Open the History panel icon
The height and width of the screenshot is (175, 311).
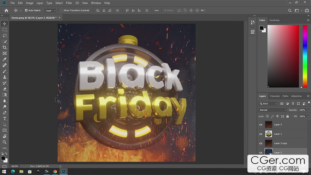pyautogui.click(x=252, y=22)
